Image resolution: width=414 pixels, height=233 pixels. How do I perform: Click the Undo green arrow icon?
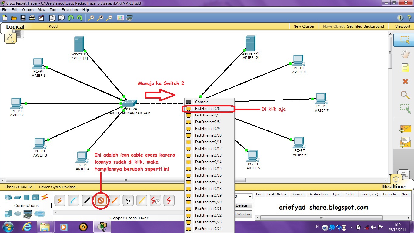[x=71, y=18]
